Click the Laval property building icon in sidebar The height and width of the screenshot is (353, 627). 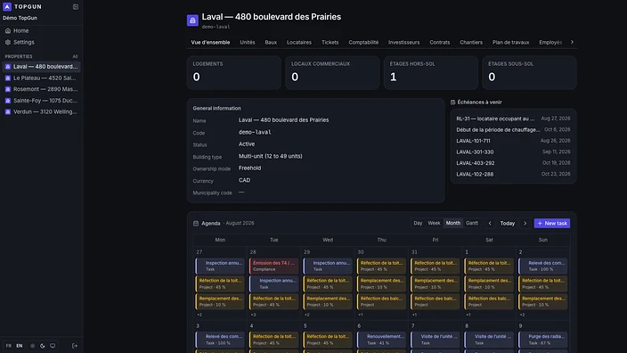click(x=8, y=67)
